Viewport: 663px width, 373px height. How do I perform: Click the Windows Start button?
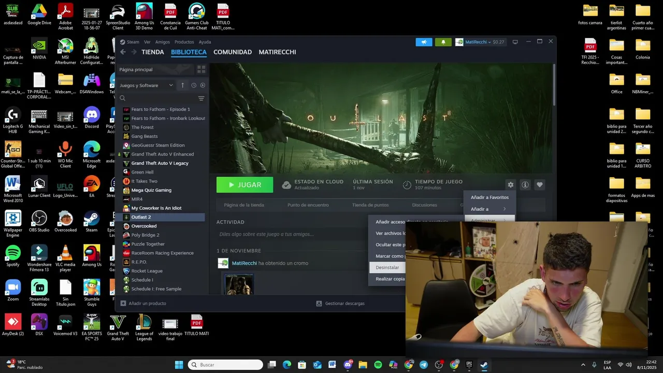pyautogui.click(x=179, y=365)
